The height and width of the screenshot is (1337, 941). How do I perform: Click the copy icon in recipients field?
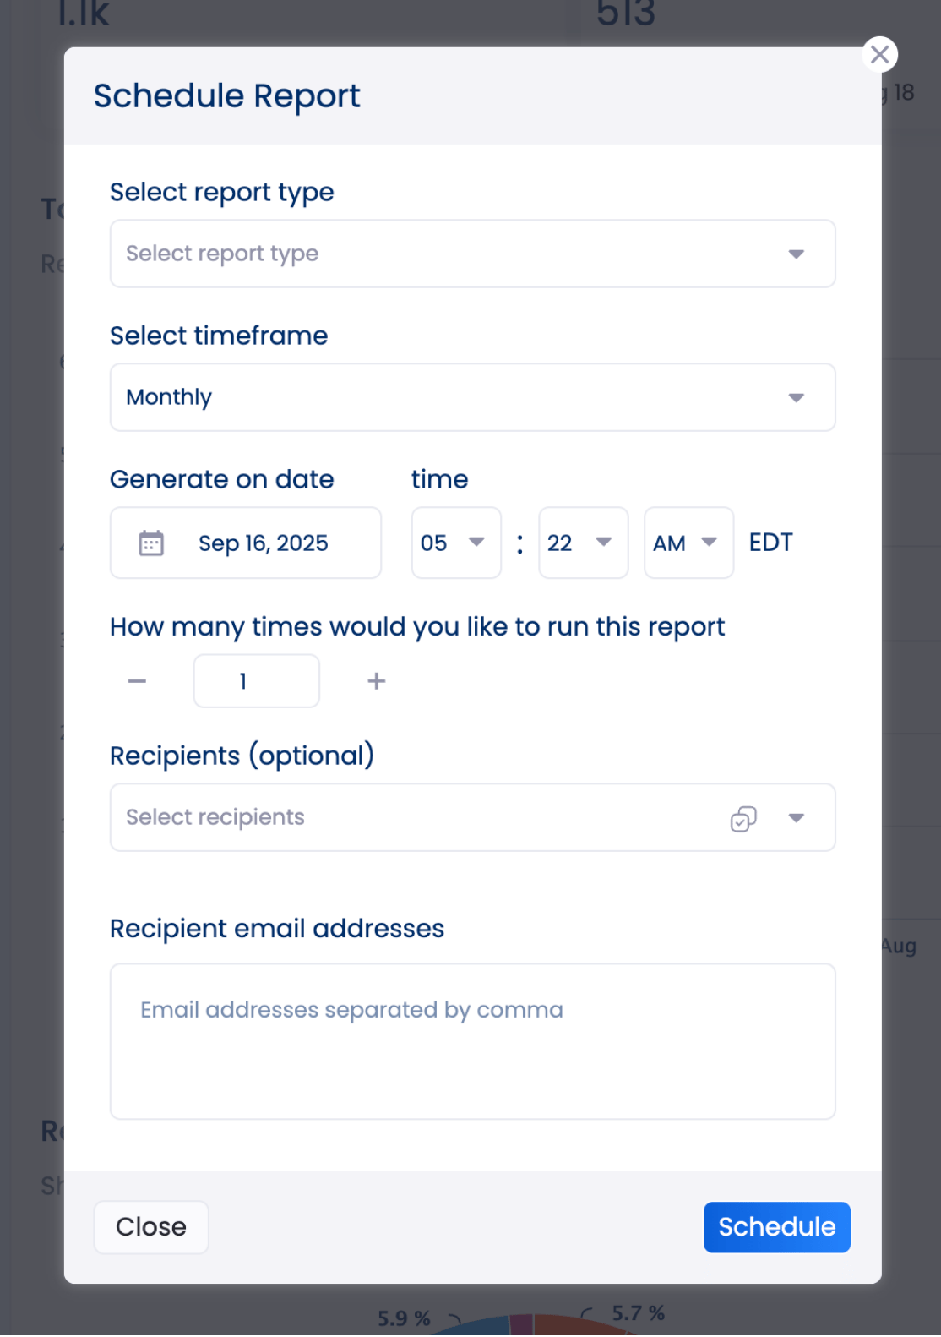click(x=742, y=817)
